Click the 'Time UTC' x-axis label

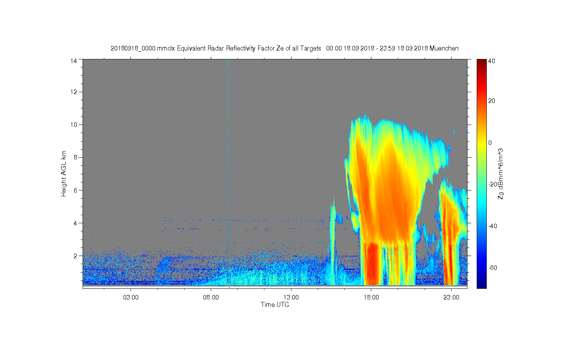coord(275,305)
